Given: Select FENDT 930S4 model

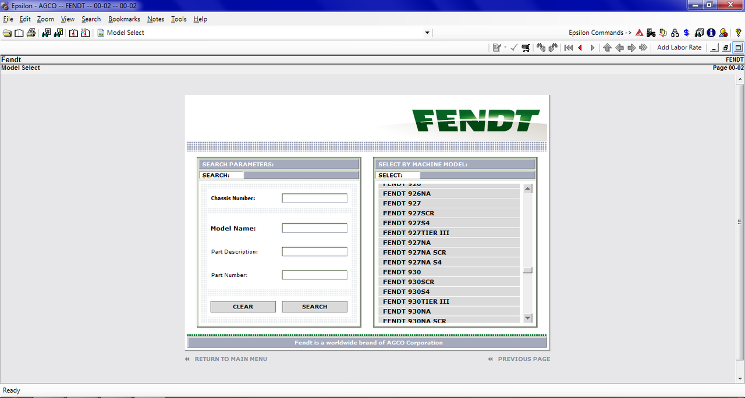Looking at the screenshot, I should [449, 292].
